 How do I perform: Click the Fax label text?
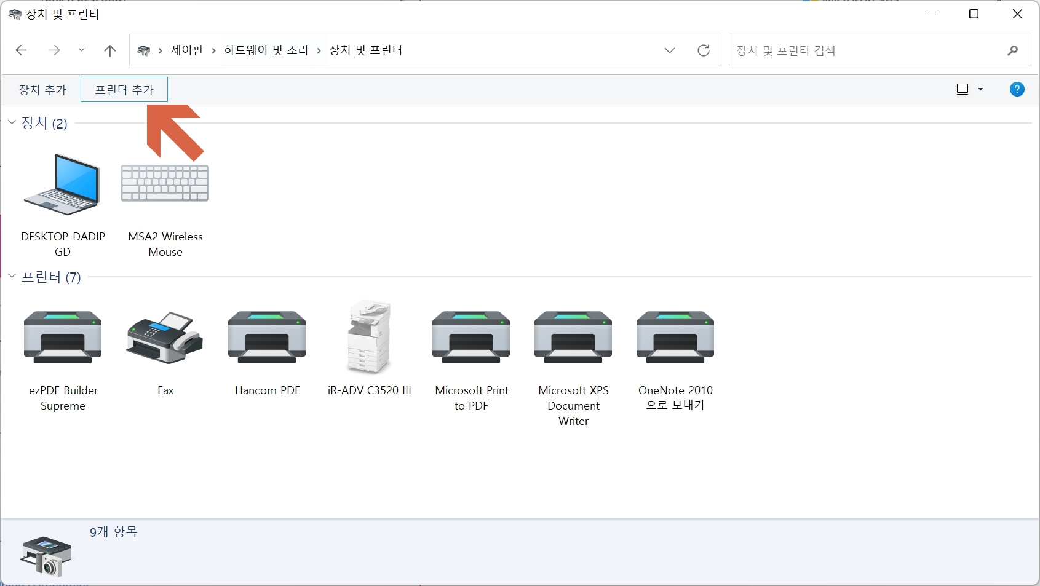165,390
